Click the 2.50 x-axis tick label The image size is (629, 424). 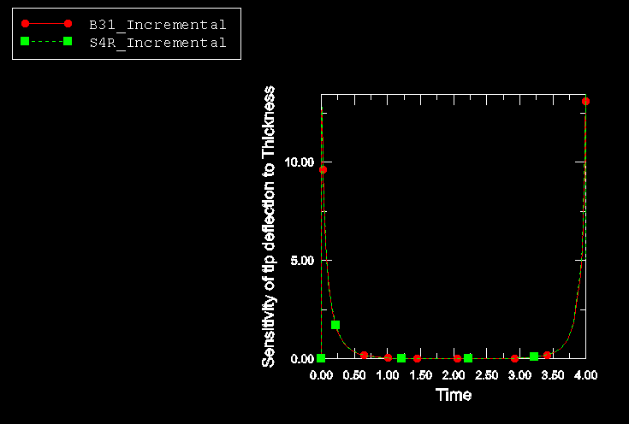(487, 375)
